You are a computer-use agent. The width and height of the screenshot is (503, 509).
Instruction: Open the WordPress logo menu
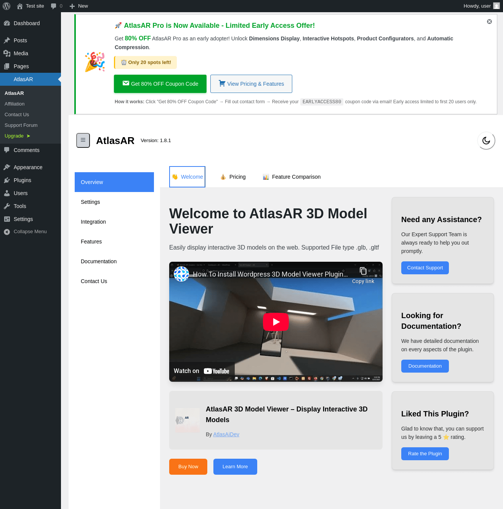tap(6, 6)
